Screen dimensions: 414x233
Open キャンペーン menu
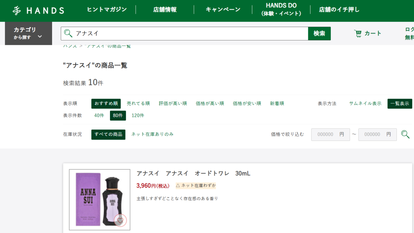coord(223,10)
